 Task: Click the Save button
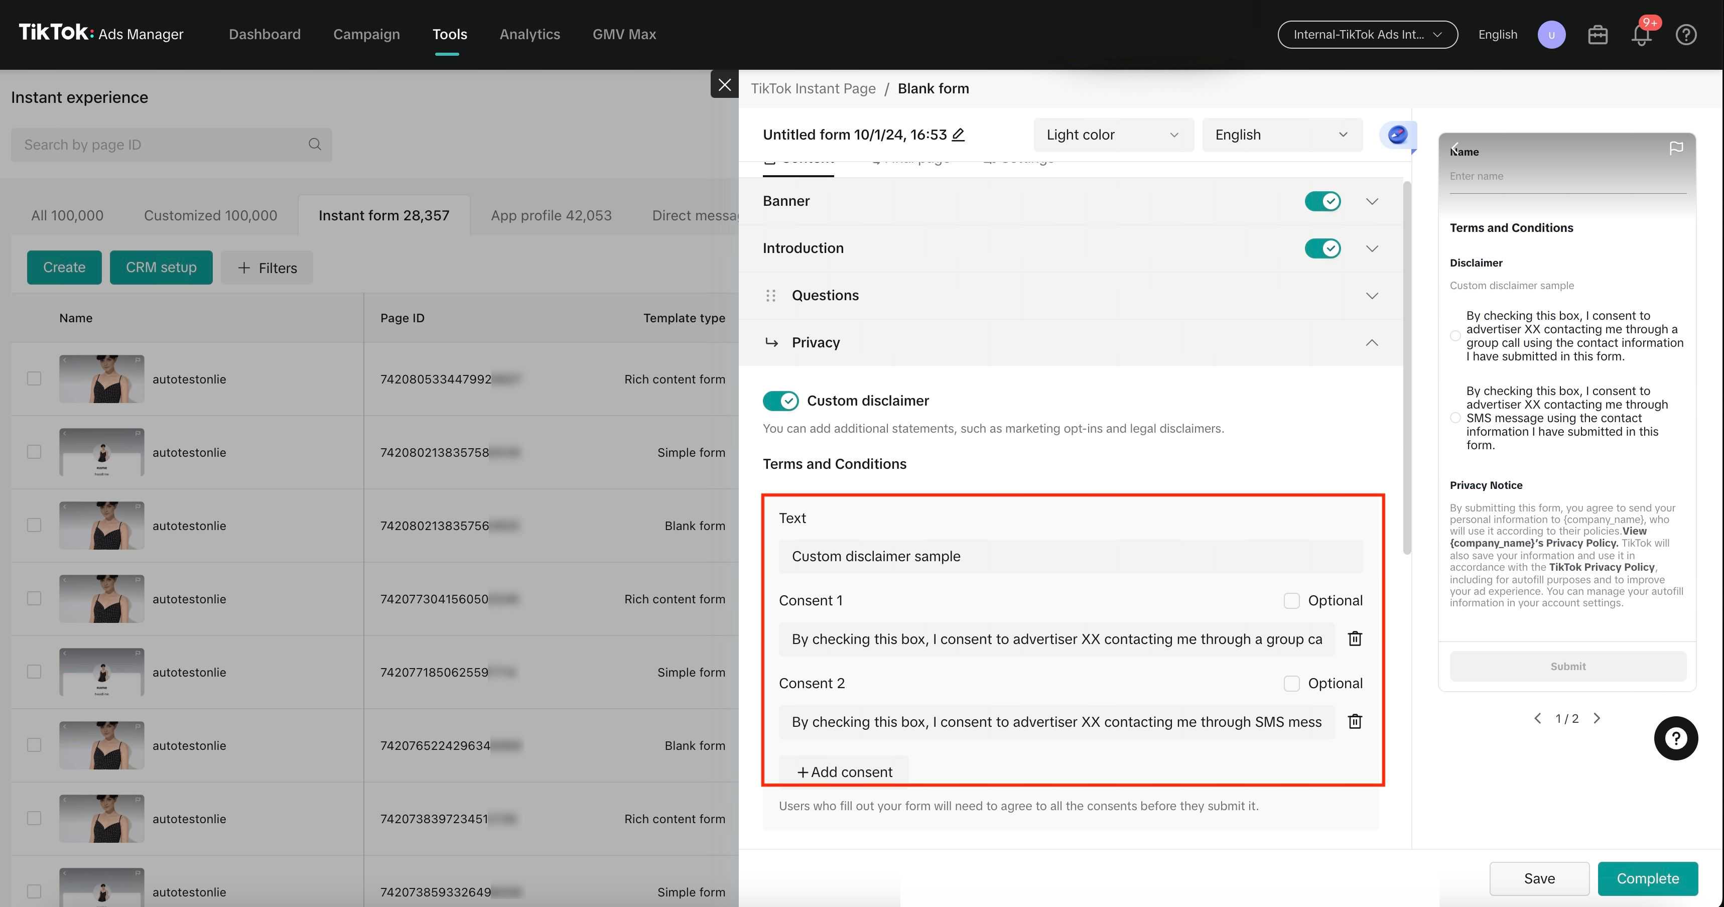pos(1539,878)
